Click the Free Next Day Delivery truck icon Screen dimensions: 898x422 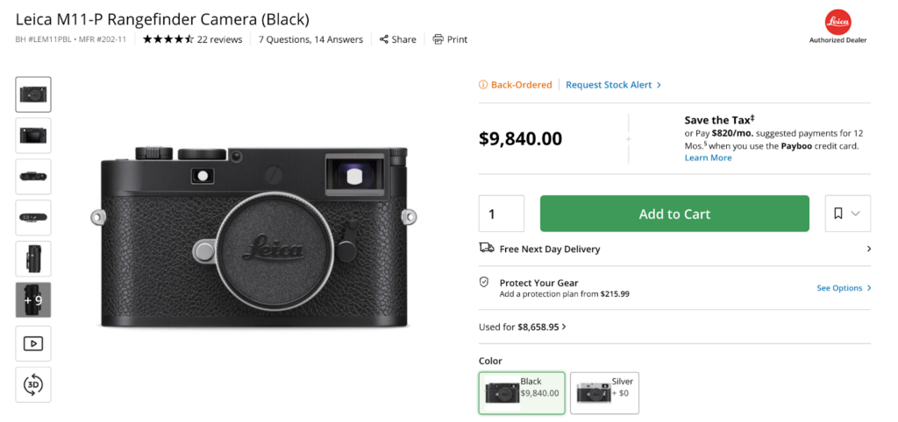486,249
